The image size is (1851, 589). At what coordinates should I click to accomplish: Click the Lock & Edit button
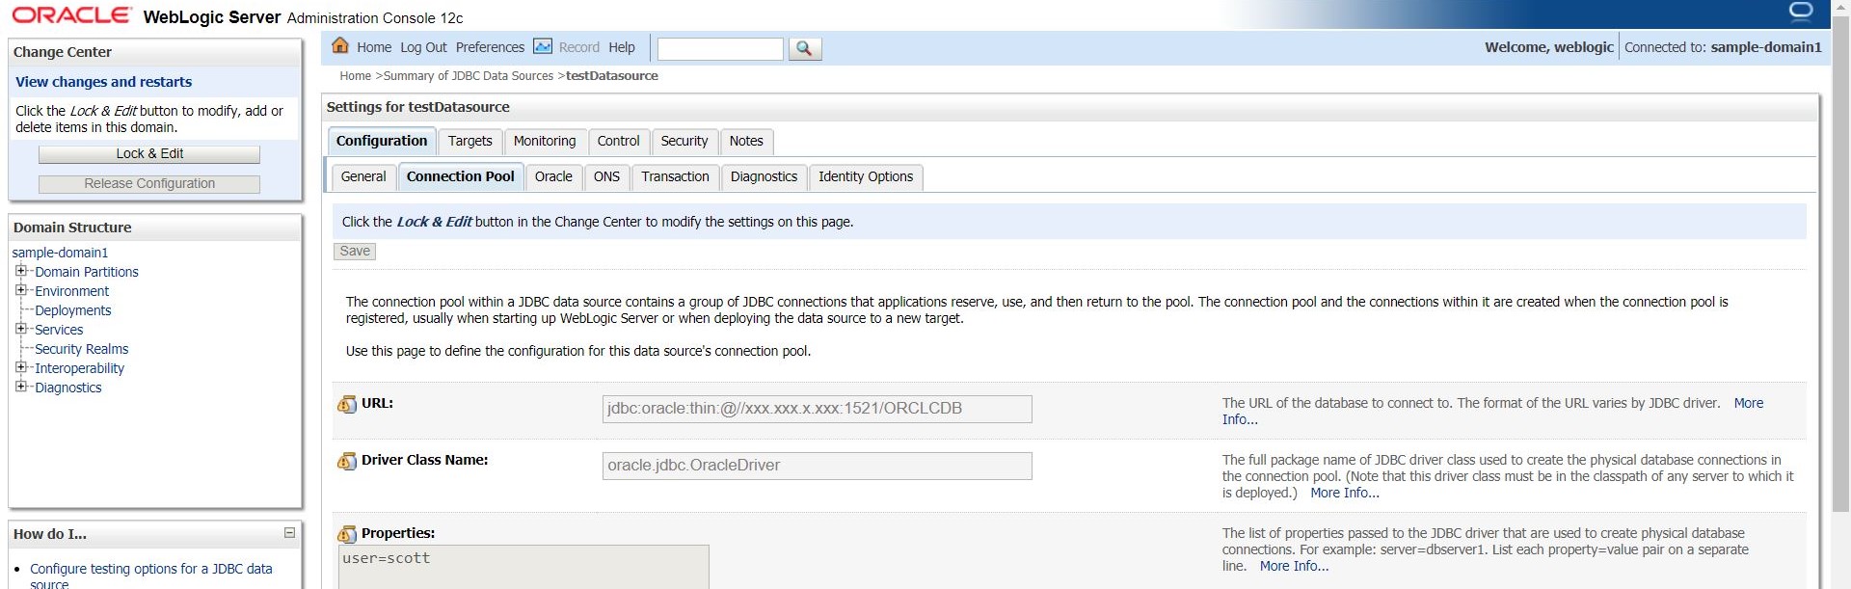click(149, 154)
